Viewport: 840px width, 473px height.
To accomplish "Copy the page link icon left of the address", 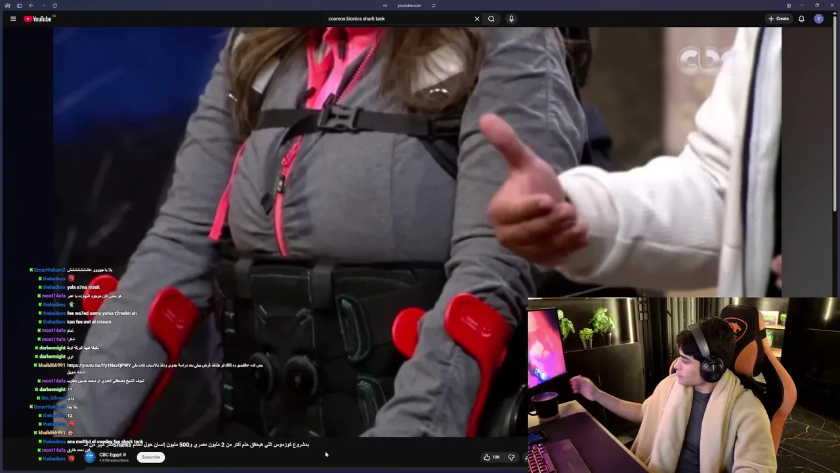I will point(385,5).
